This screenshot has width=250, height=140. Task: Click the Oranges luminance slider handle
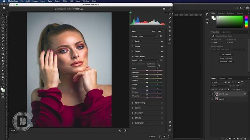(147, 74)
